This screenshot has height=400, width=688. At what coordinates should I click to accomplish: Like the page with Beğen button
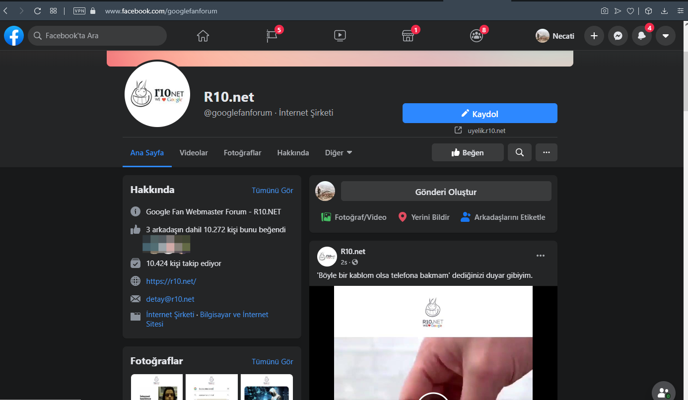(x=468, y=152)
